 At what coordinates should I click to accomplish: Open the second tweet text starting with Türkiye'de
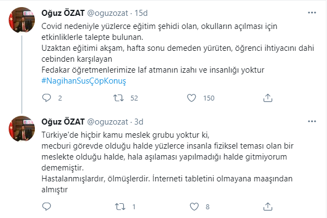pyautogui.click(x=167, y=162)
